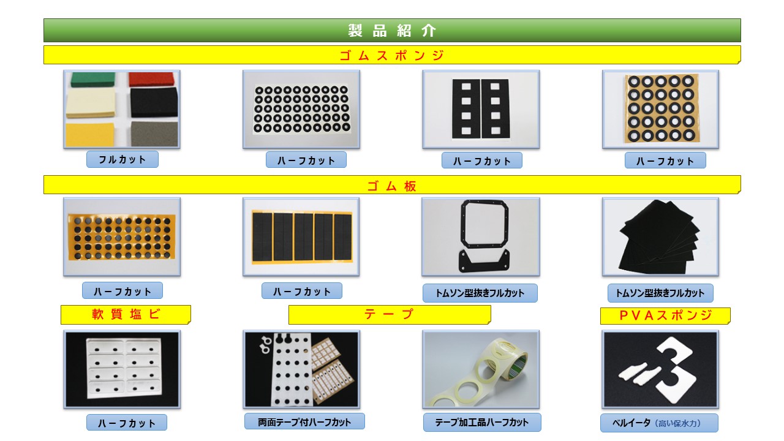The image size is (784, 441).
Task: Click トムソン型抜きフルカット label under frame gasket photo
Action: pyautogui.click(x=480, y=293)
